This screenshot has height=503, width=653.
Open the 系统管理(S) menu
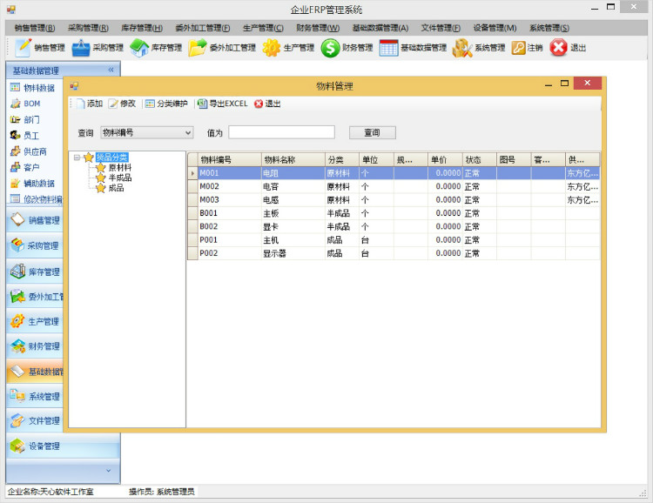(549, 28)
